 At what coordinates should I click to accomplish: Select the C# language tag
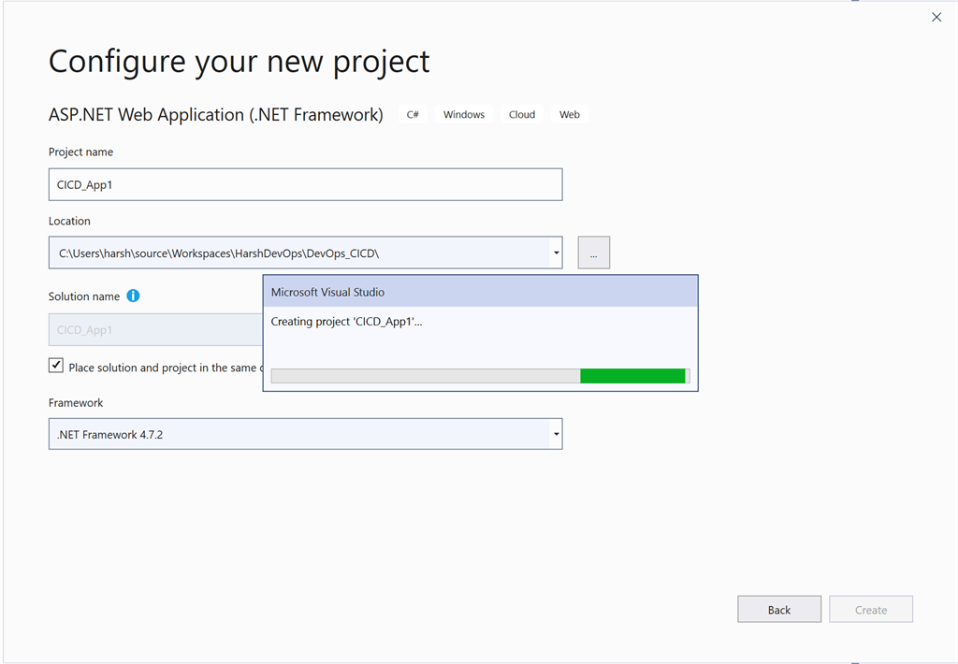pyautogui.click(x=413, y=114)
